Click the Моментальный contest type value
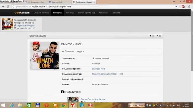 pos(102,58)
